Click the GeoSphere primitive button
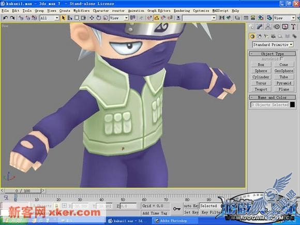300x225 pixels. pos(283,71)
